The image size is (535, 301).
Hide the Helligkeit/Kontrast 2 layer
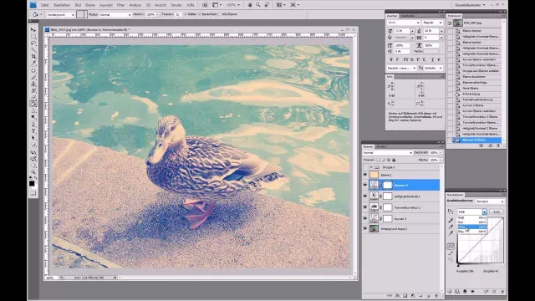coord(365,196)
